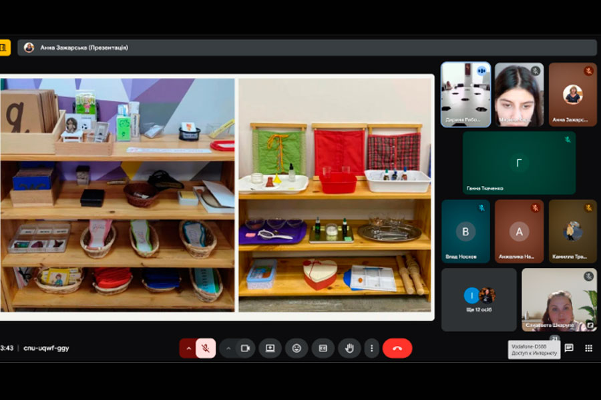
Task: Click muted mic icon on Влад Носков tile
Action: pos(481,208)
